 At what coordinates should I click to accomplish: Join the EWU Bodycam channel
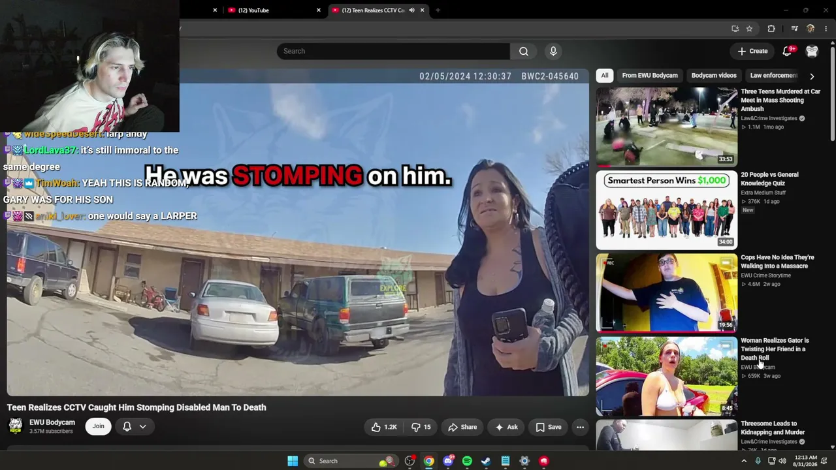click(x=98, y=427)
